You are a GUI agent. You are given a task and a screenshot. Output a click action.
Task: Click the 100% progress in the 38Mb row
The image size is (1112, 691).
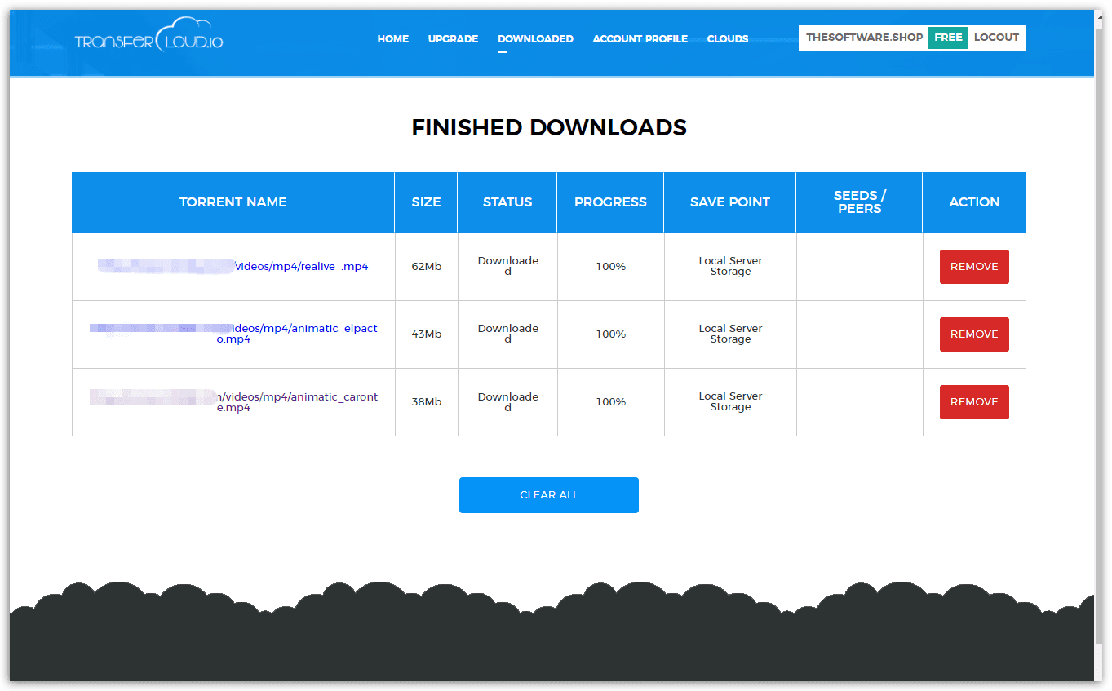click(610, 402)
